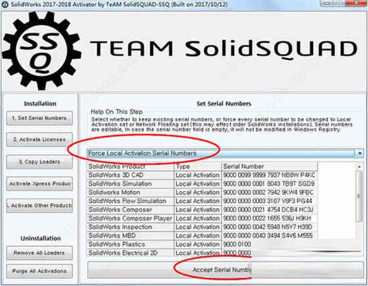Click the Type column header
Image resolution: width=368 pixels, height=286 pixels.
(x=198, y=166)
